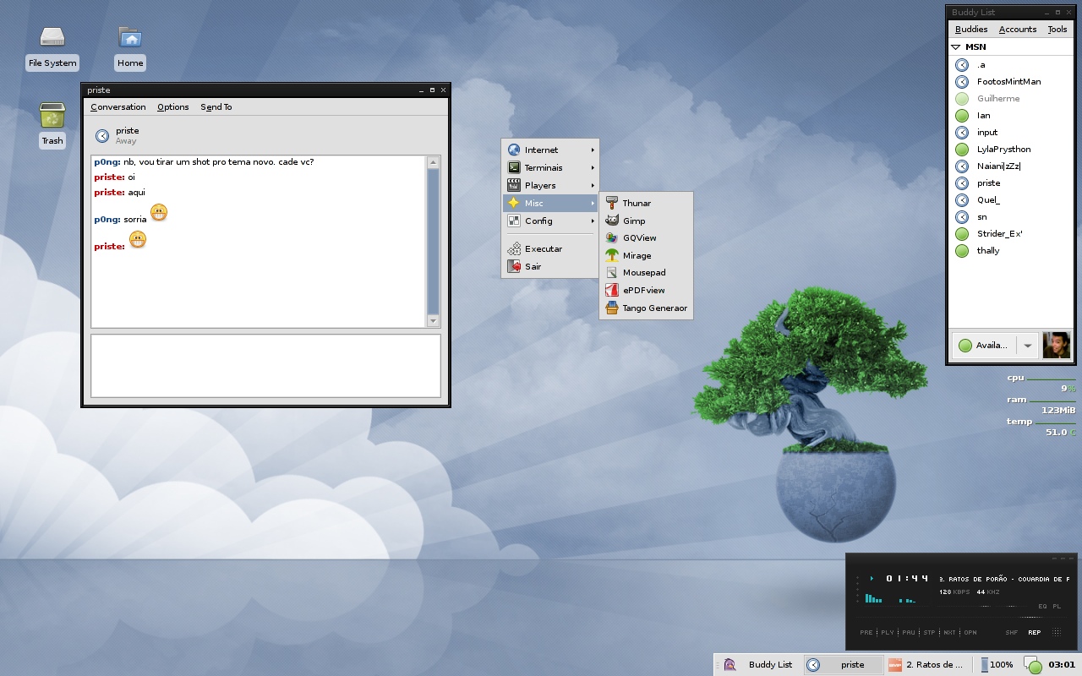Click the battery icon showing 100%
Viewport: 1082px width, 676px height.
point(984,665)
